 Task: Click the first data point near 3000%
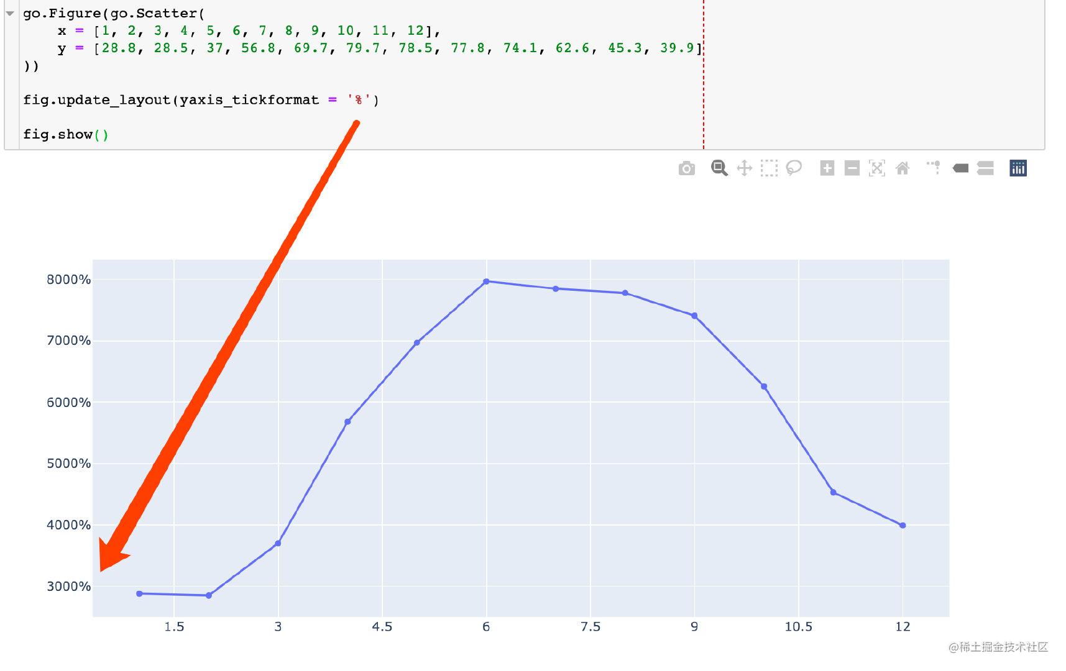point(139,593)
